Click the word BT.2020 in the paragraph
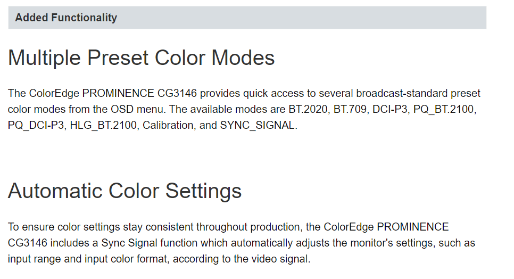Viewport: 514px width, 279px height. (x=309, y=109)
